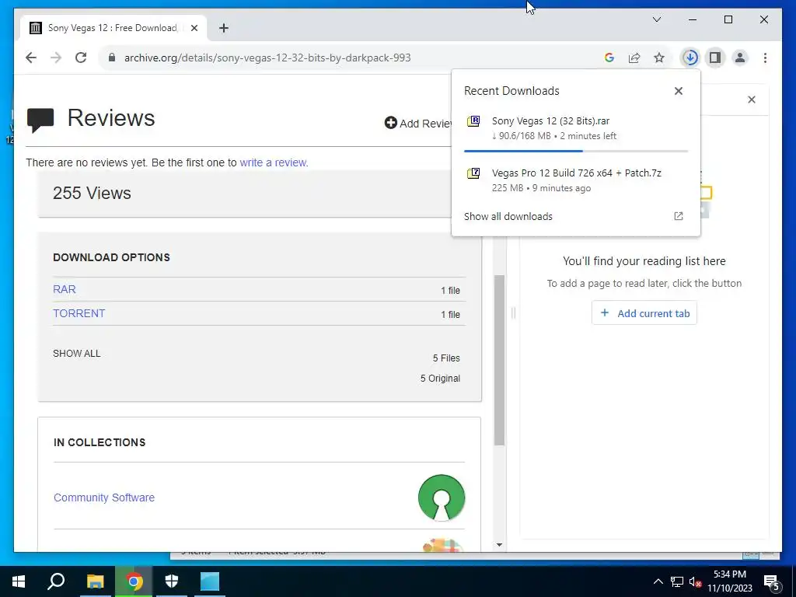Download the TORRENT option
This screenshot has height=597, width=796.
79,313
